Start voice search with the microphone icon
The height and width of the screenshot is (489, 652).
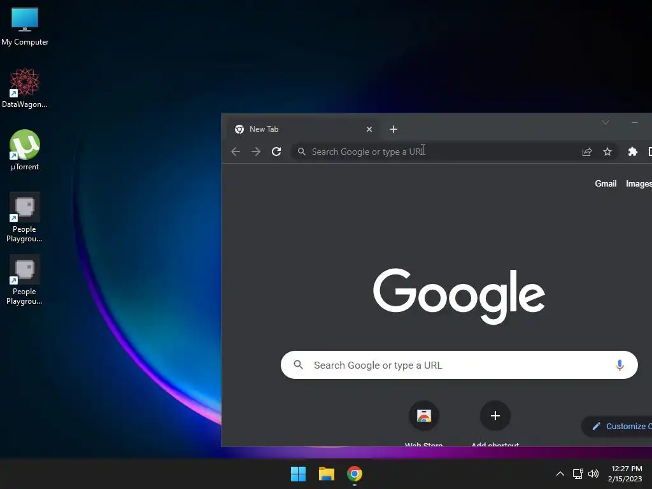[x=620, y=365]
